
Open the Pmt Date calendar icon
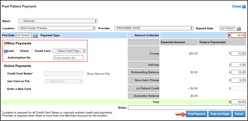pos(35,35)
